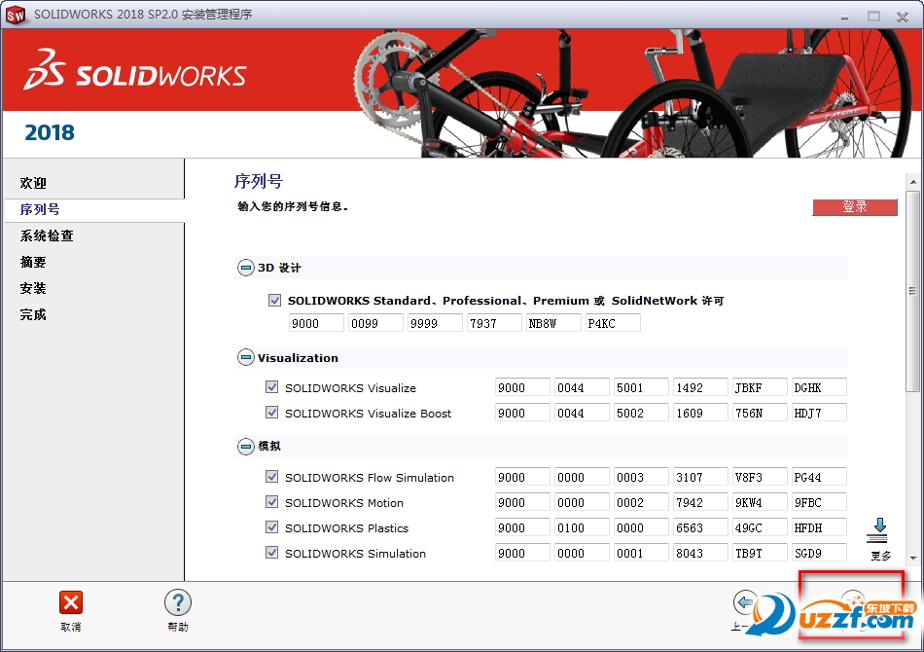The height and width of the screenshot is (652, 924).
Task: Click the Simulation serial field SGD9
Action: tap(819, 553)
